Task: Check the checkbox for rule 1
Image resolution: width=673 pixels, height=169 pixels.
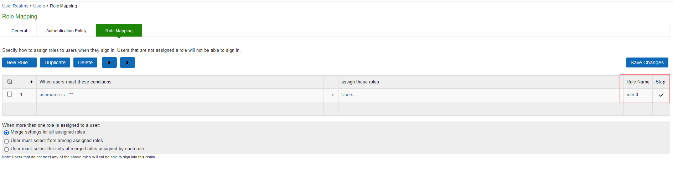Action: click(x=10, y=94)
